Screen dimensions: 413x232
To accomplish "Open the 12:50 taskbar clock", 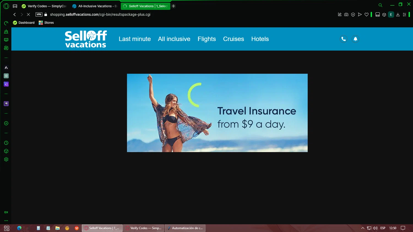I will [x=393, y=228].
